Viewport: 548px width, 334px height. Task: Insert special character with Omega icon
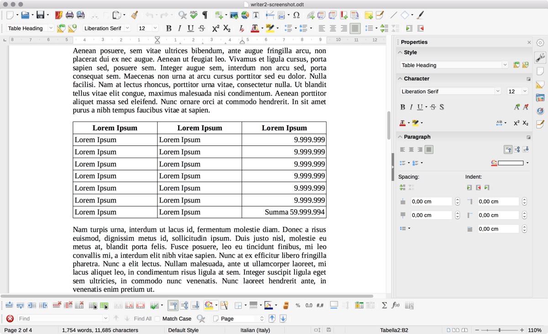click(296, 15)
